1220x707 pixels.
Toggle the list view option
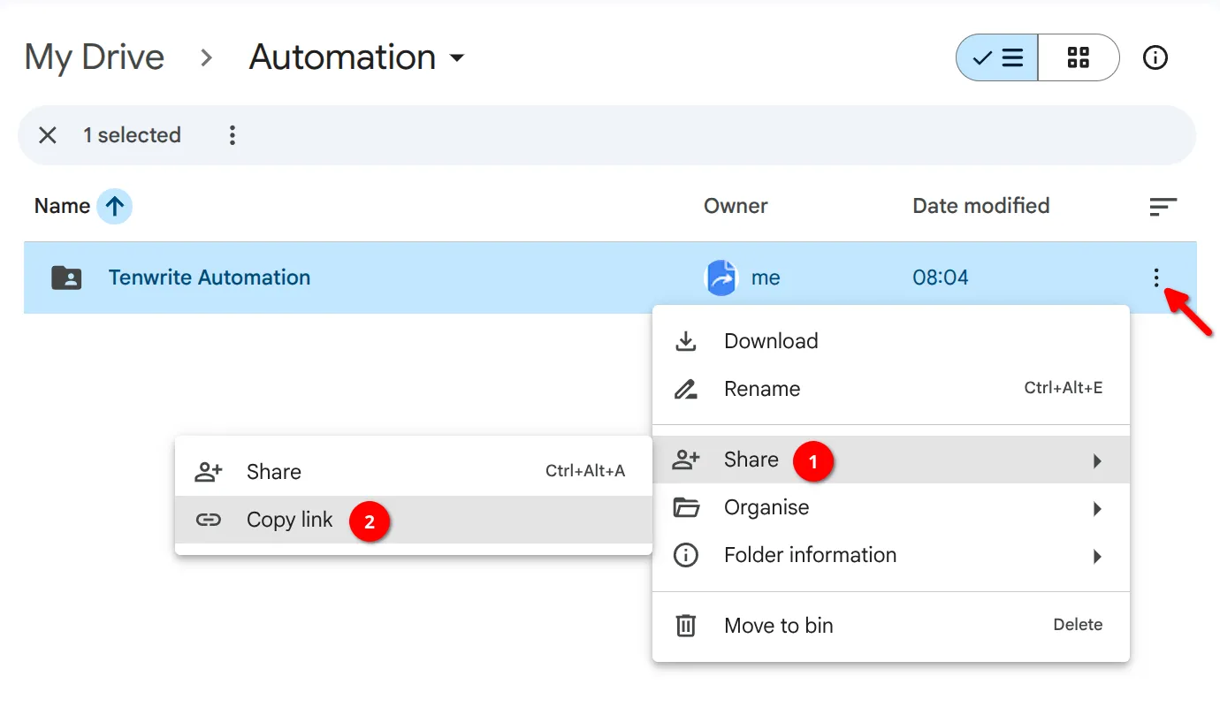997,57
